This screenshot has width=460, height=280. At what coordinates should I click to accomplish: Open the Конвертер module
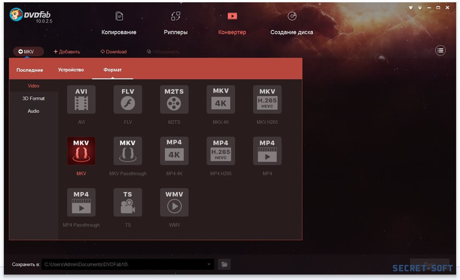[x=232, y=23]
